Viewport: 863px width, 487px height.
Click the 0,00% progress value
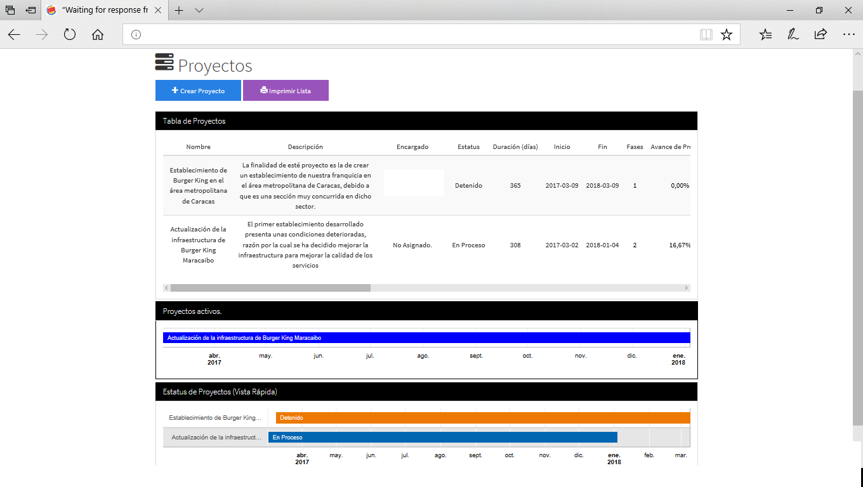click(x=680, y=186)
